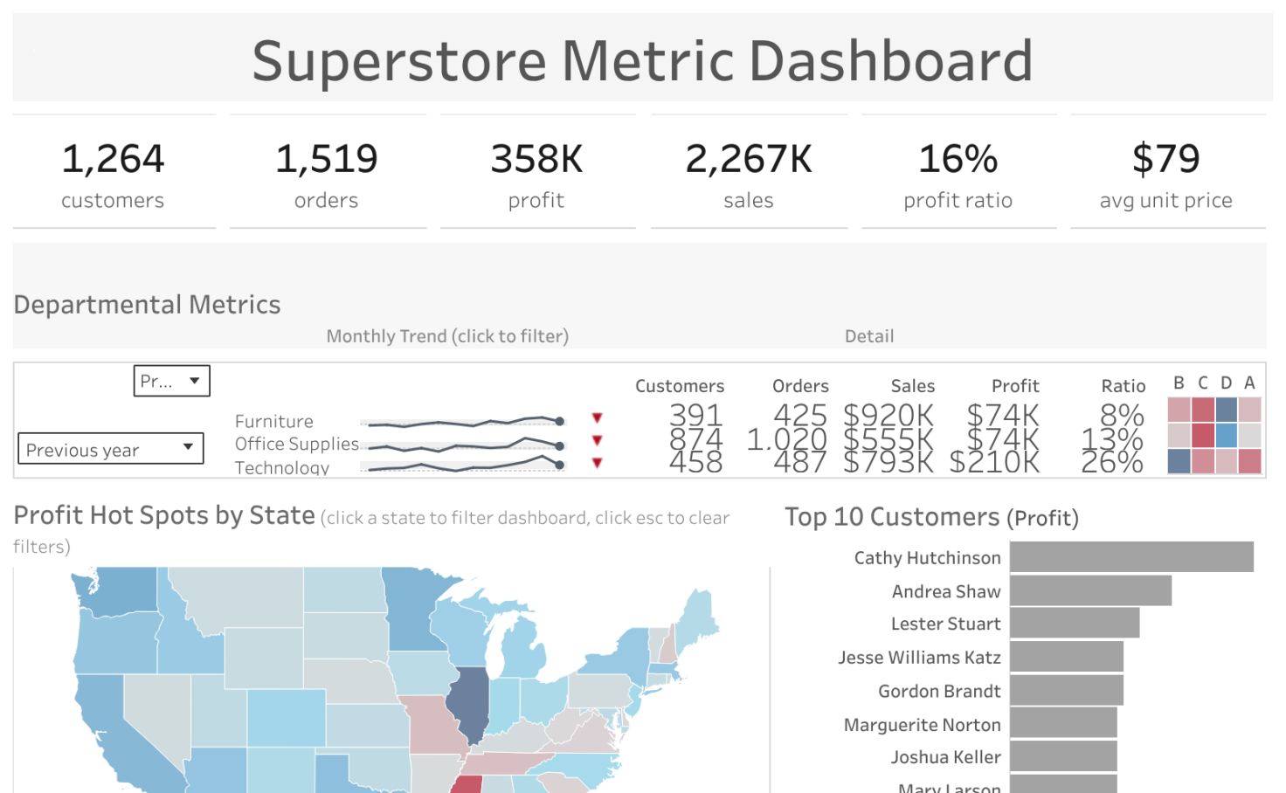Select the 16% profit ratio card
The height and width of the screenshot is (793, 1286).
tap(958, 172)
